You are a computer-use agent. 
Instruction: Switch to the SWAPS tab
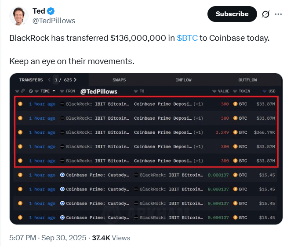(119, 80)
